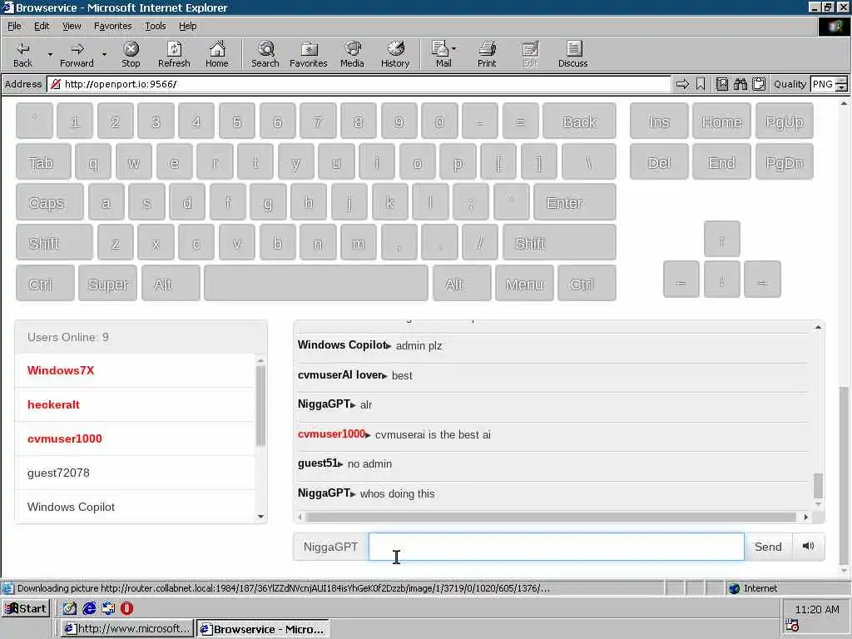Viewport: 852px width, 639px height.
Task: Click the bookmark icon beside address bar
Action: click(701, 84)
